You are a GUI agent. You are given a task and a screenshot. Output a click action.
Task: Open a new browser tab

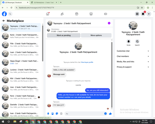(61, 2)
